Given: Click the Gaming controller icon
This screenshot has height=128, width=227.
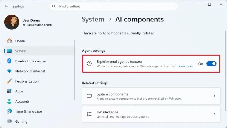Looking at the screenshot, I should tap(9, 121).
